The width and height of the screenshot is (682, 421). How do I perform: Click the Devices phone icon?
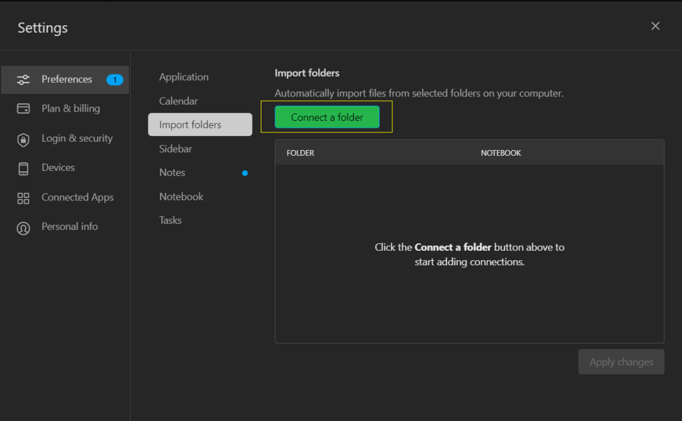23,168
